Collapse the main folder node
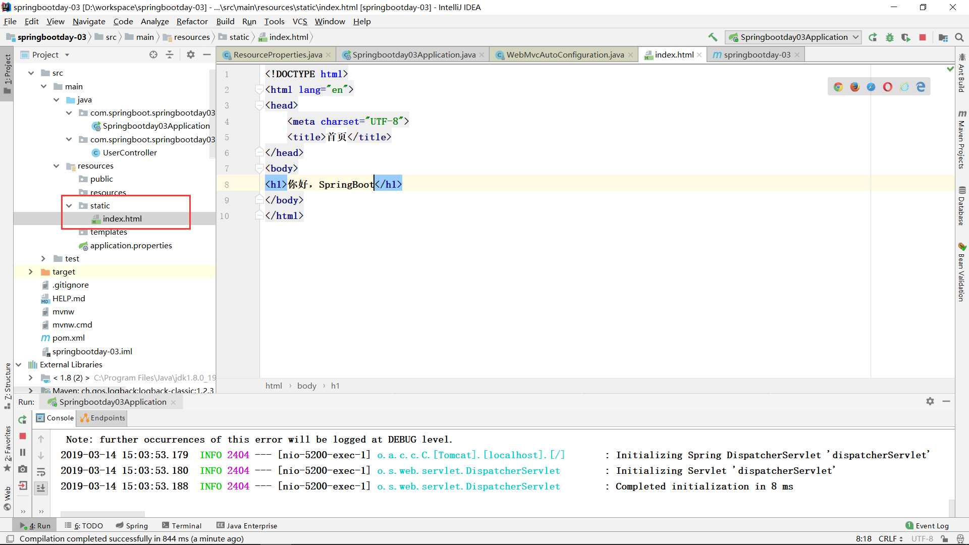 44,86
